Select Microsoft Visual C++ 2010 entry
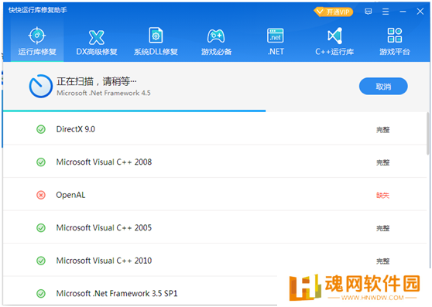The height and width of the screenshot is (307, 432). point(104,261)
